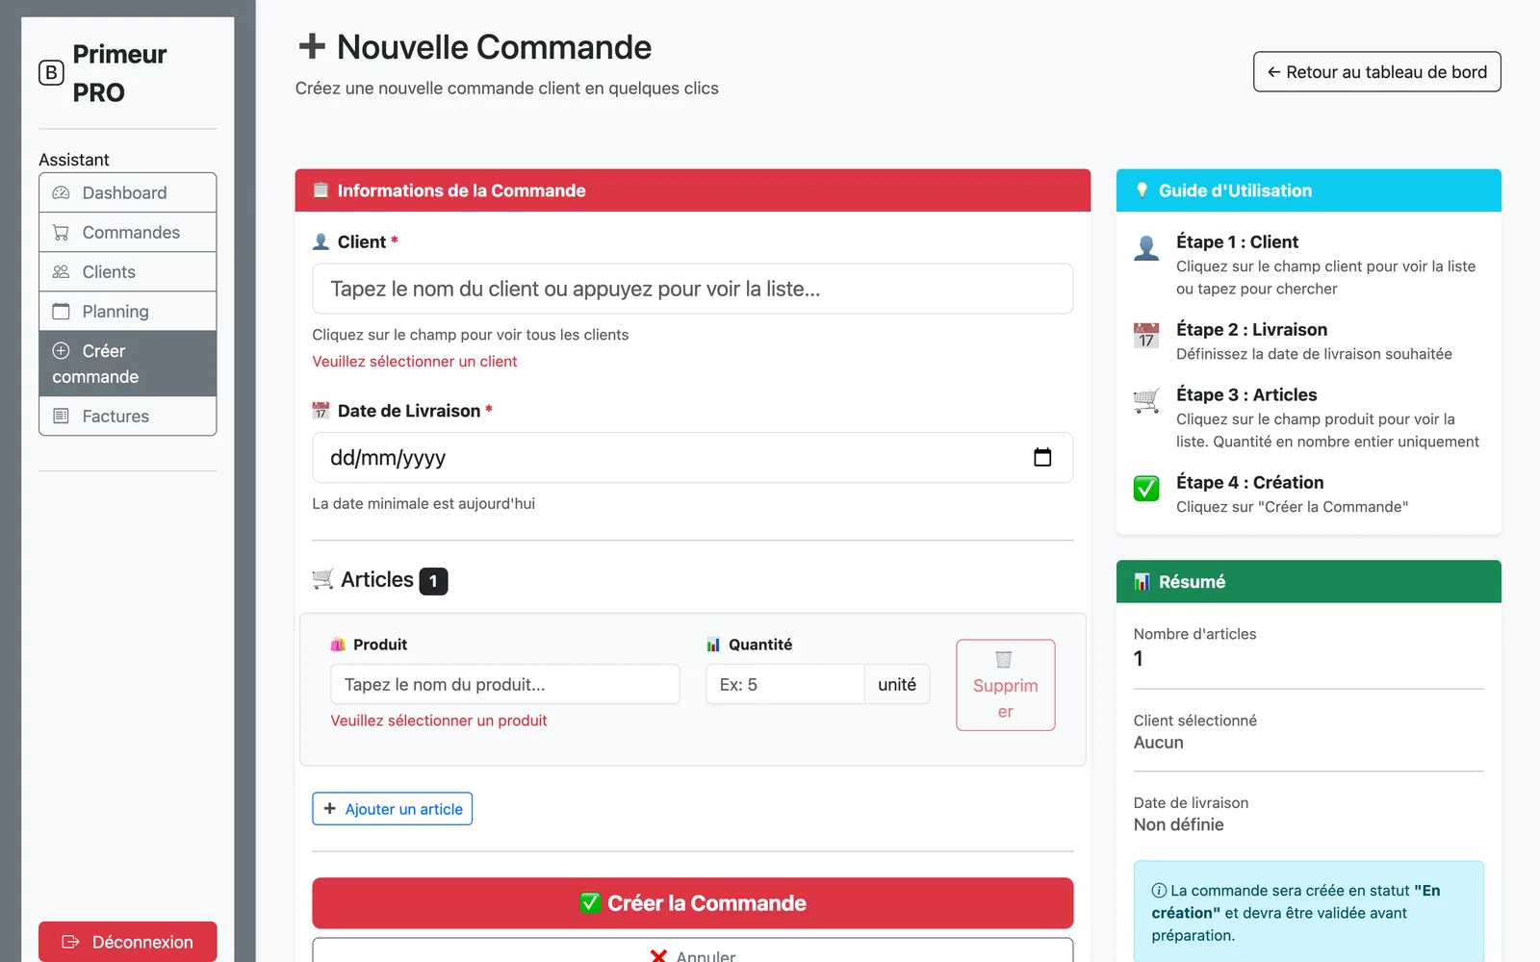The height and width of the screenshot is (962, 1540).
Task: Click the chart icon in Résumé header
Action: [1142, 582]
